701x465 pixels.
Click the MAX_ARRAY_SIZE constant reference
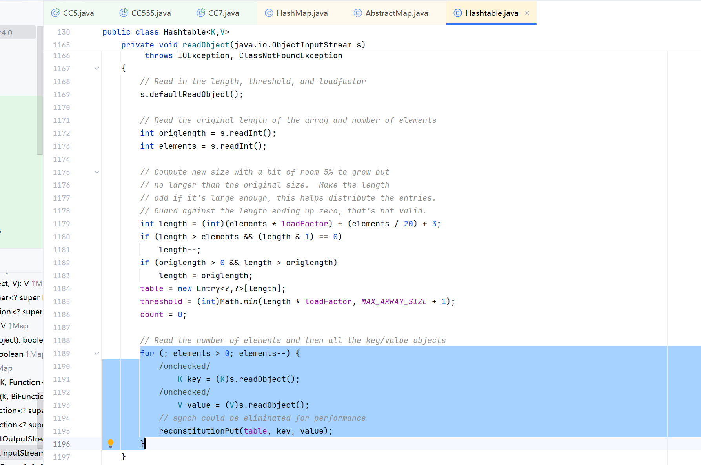click(x=394, y=301)
